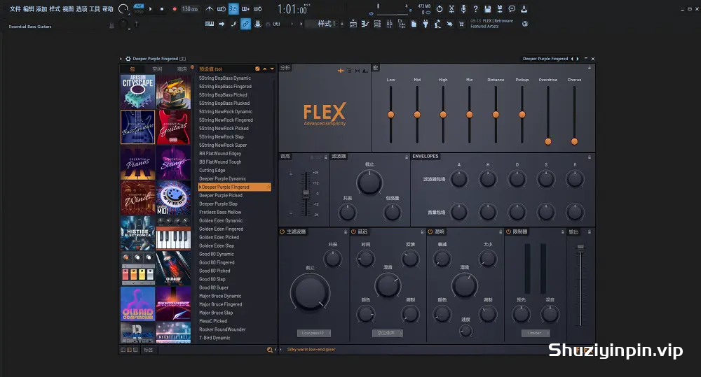Viewport: 701px width, 377px height.
Task: Toggle the lock icon on 延迟 panel
Action: (x=422, y=232)
